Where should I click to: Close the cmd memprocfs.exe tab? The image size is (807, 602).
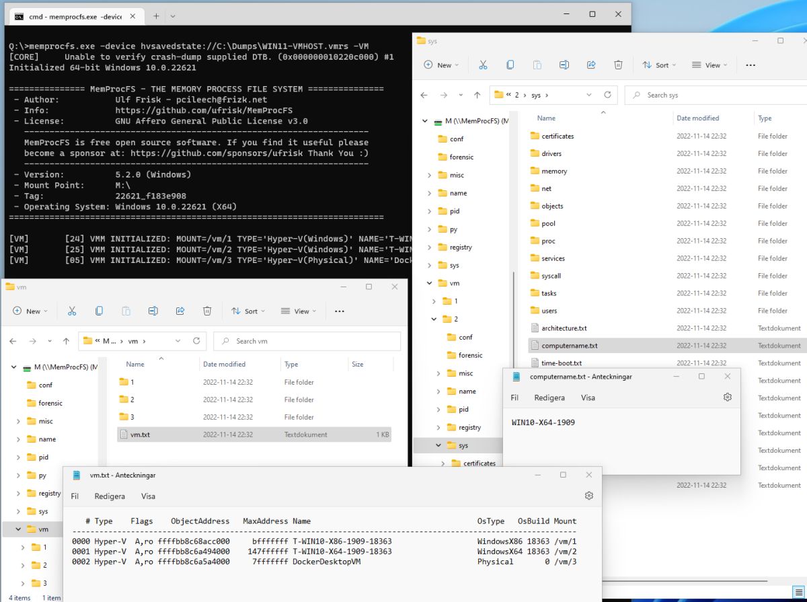(131, 16)
